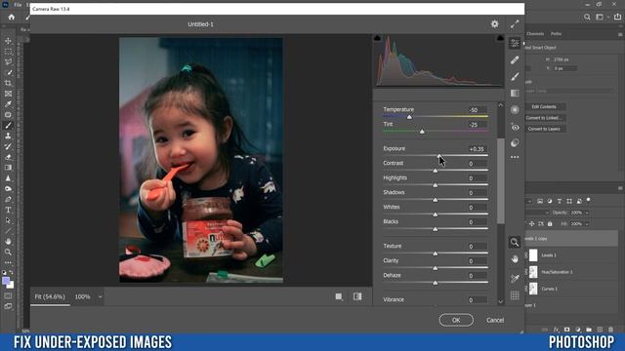This screenshot has height=351, width=625.
Task: Open the Edit sliders panel in Camera Raw
Action: point(515,43)
